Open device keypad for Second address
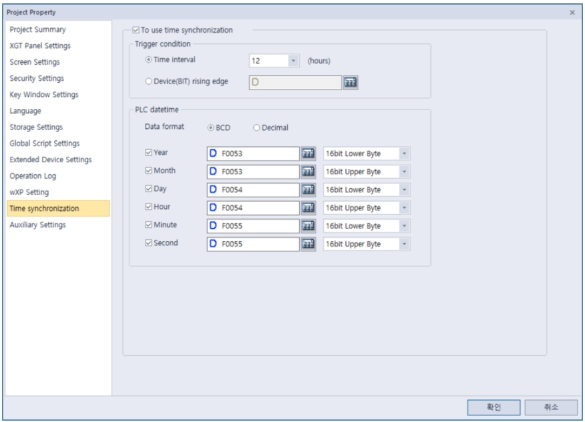Viewport: 585px width, 422px height. coord(308,244)
